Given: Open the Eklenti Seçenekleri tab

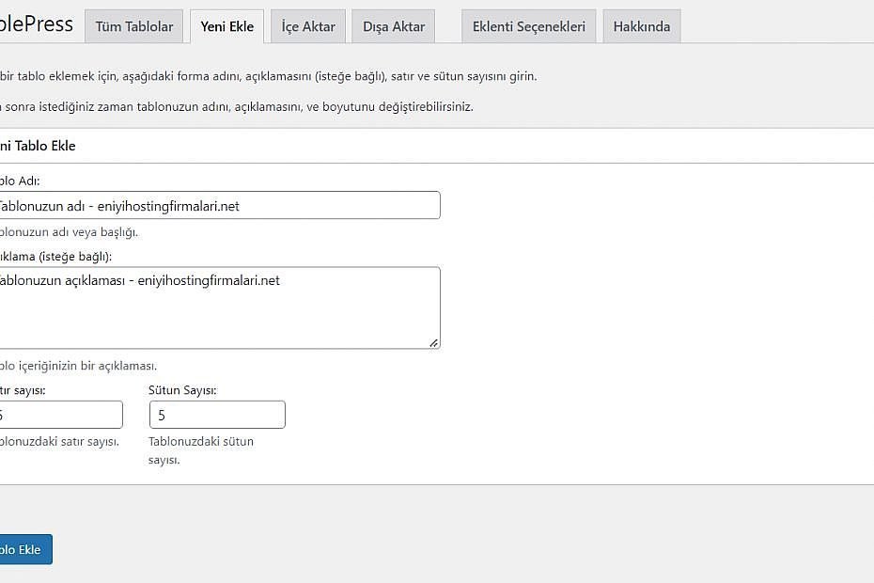Looking at the screenshot, I should [x=528, y=26].
